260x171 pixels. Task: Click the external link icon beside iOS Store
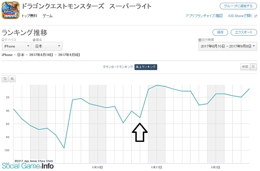[256, 16]
